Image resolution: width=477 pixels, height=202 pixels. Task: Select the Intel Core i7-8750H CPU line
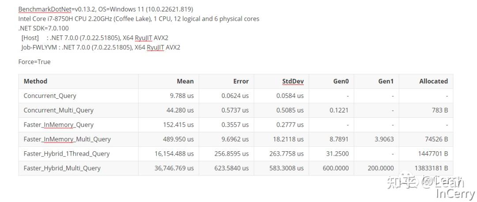click(x=139, y=19)
